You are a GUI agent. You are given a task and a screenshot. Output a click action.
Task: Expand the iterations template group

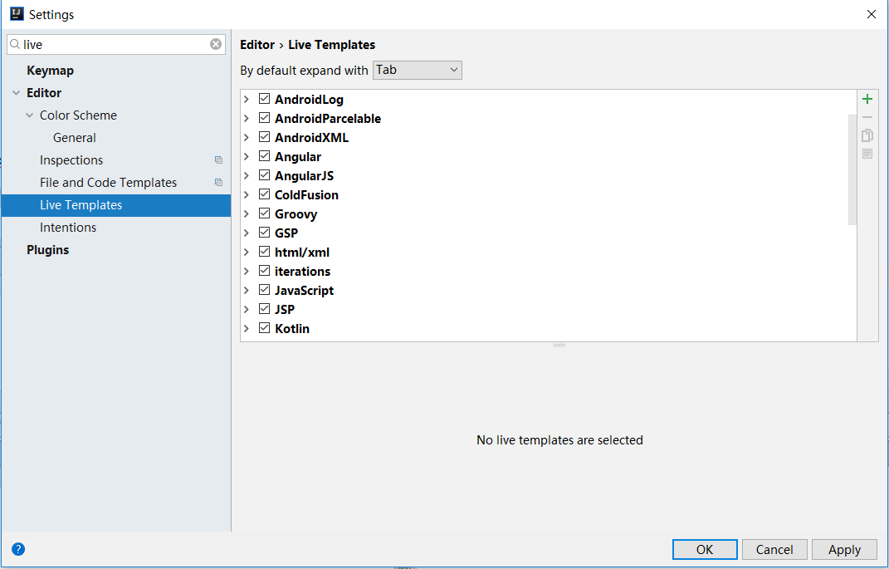pyautogui.click(x=246, y=271)
